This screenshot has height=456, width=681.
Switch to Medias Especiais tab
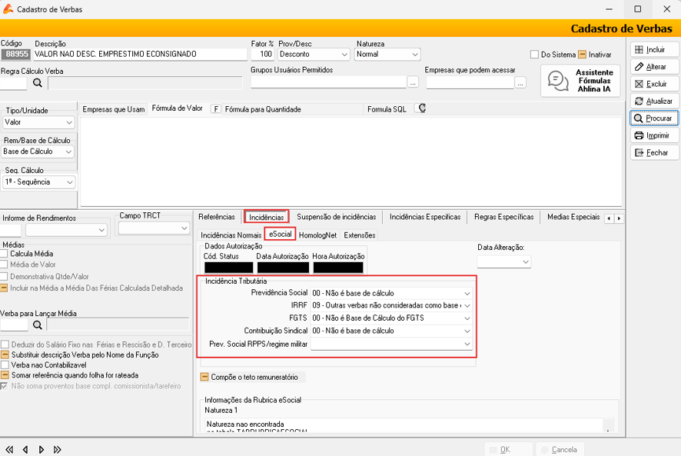click(573, 217)
